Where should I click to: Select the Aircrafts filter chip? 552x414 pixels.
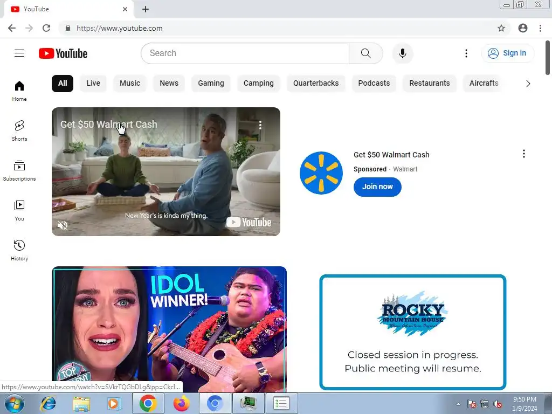[x=484, y=84]
